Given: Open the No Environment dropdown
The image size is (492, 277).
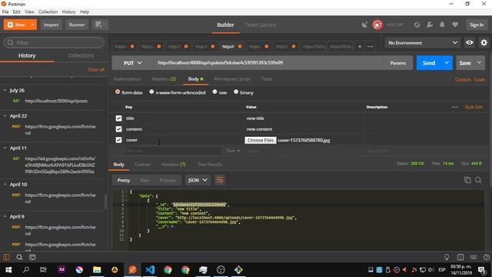Looking at the screenshot, I should [422, 43].
